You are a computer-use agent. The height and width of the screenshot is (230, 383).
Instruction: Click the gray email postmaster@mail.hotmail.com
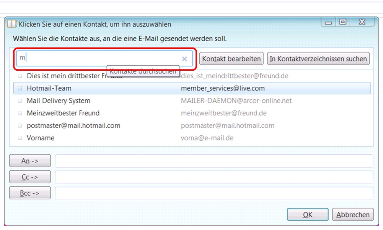(228, 126)
